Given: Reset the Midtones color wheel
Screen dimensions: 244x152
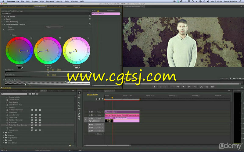Looking at the screenshot, I should click(60, 38).
